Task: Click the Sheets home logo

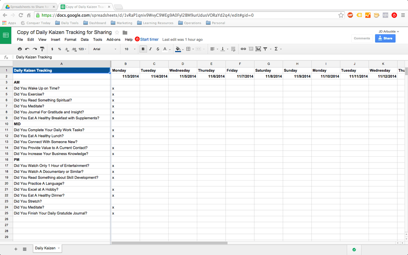Action: click(x=6, y=35)
